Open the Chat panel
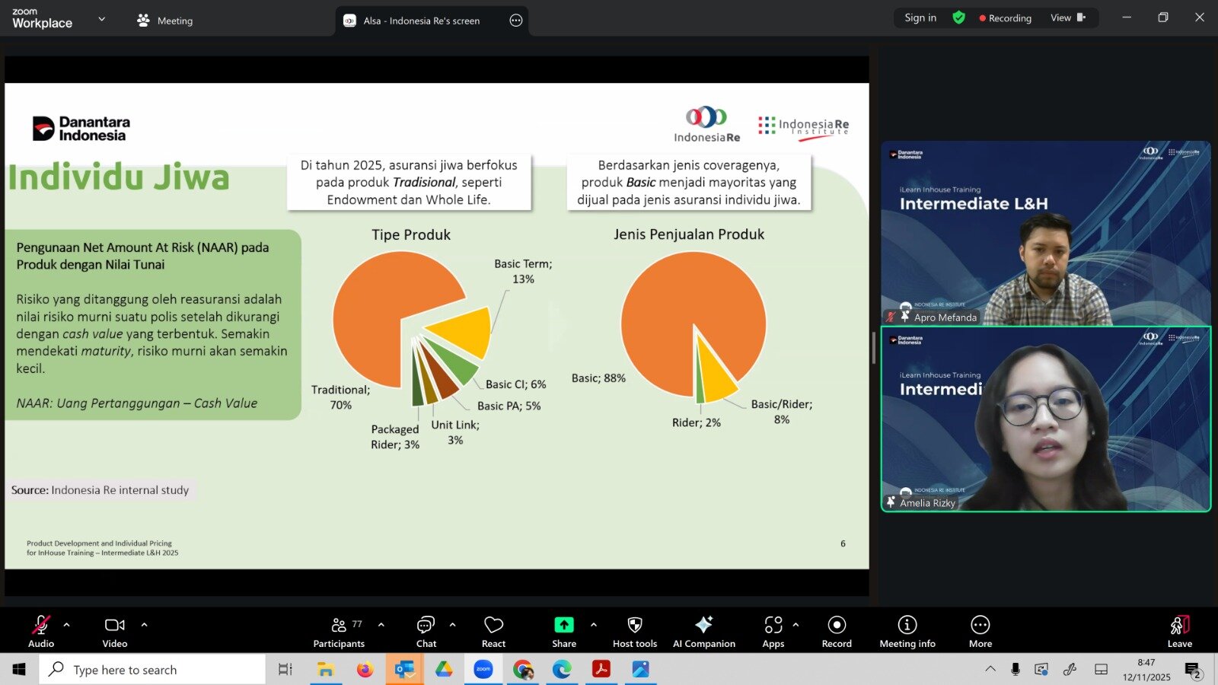 pos(426,631)
